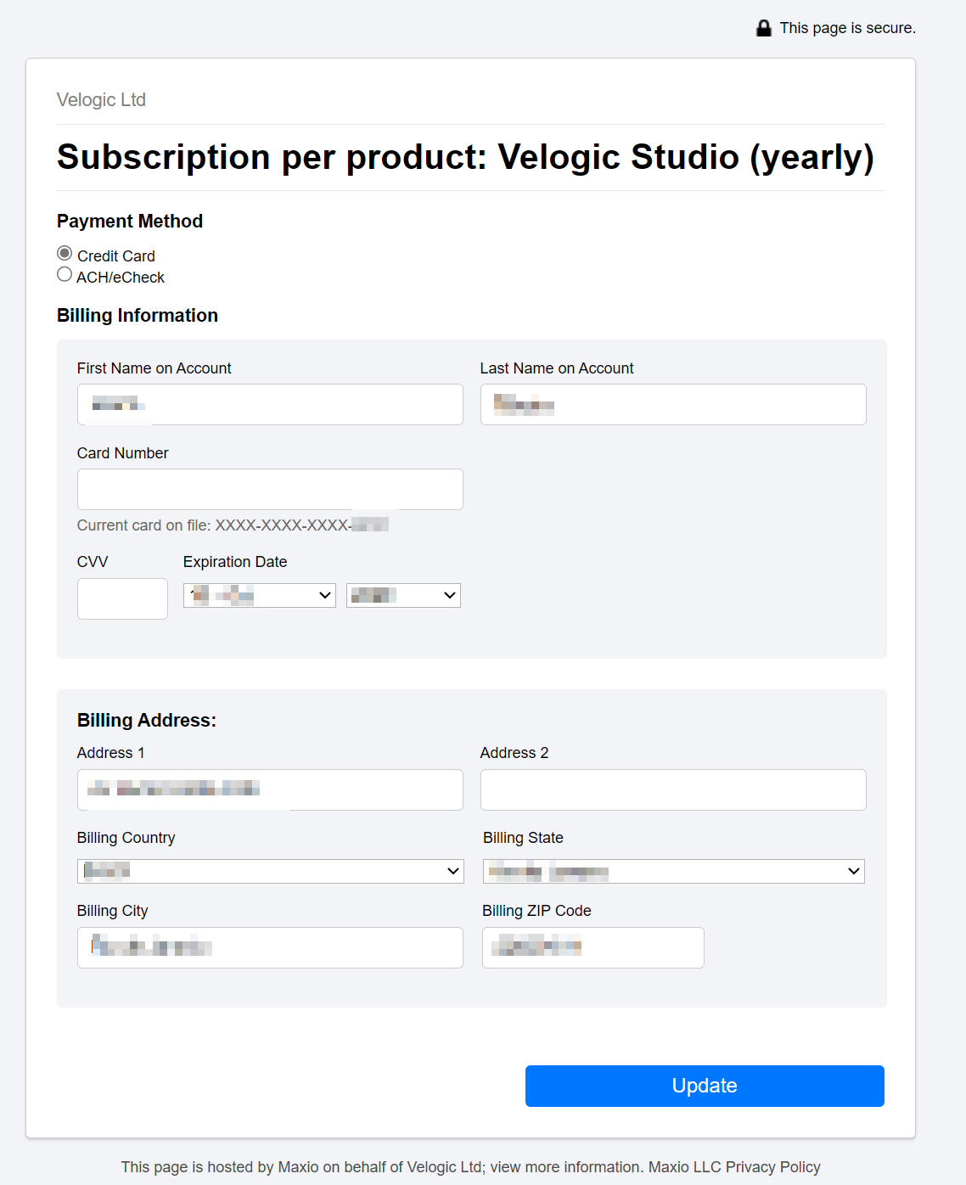Viewport: 966px width, 1185px height.
Task: Click the First Name on Account field
Action: 270,404
